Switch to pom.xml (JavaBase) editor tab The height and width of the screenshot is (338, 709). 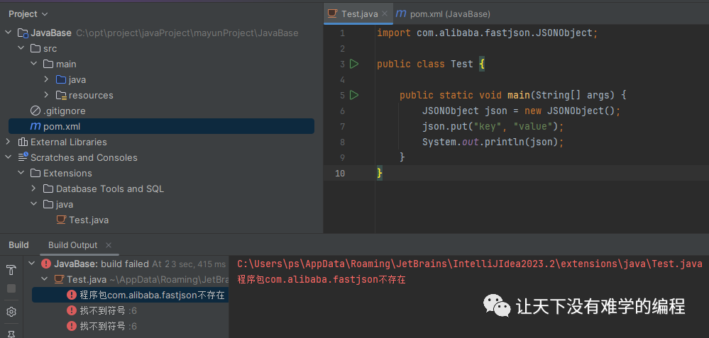[444, 13]
